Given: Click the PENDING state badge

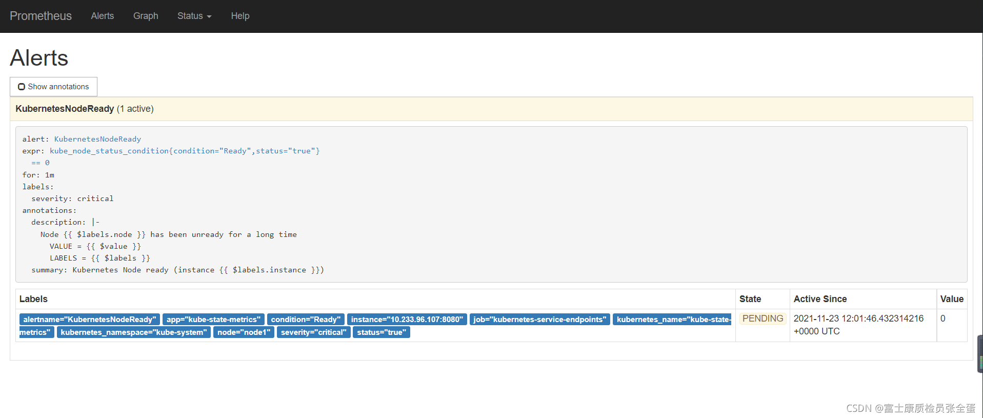Looking at the screenshot, I should [x=763, y=319].
